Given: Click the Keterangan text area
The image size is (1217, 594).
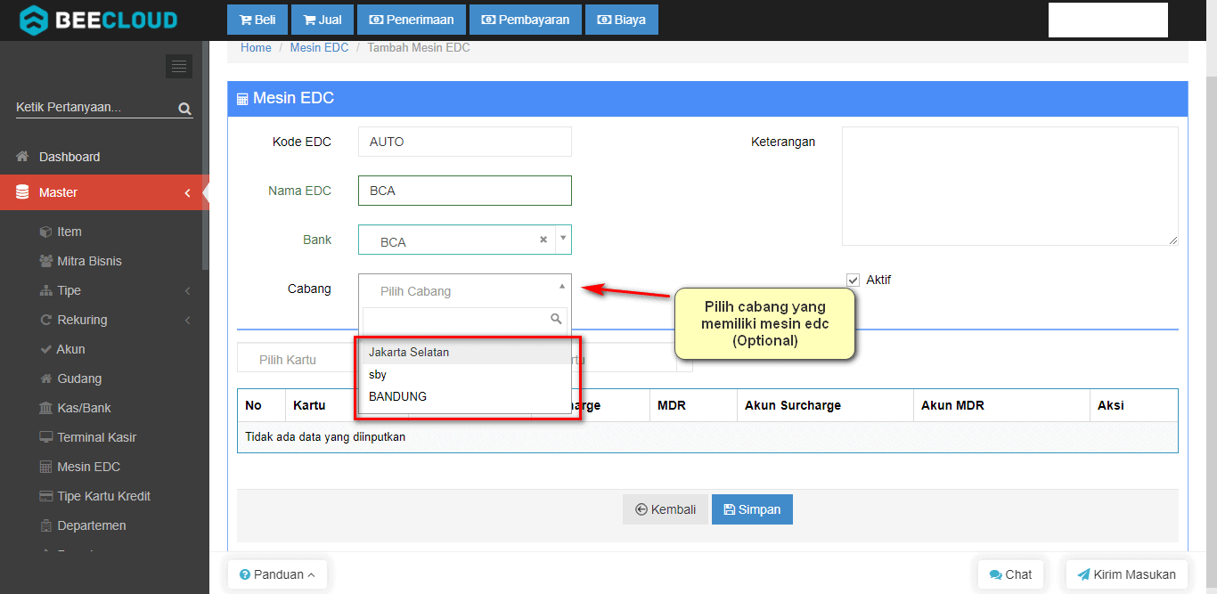Looking at the screenshot, I should [x=1010, y=186].
